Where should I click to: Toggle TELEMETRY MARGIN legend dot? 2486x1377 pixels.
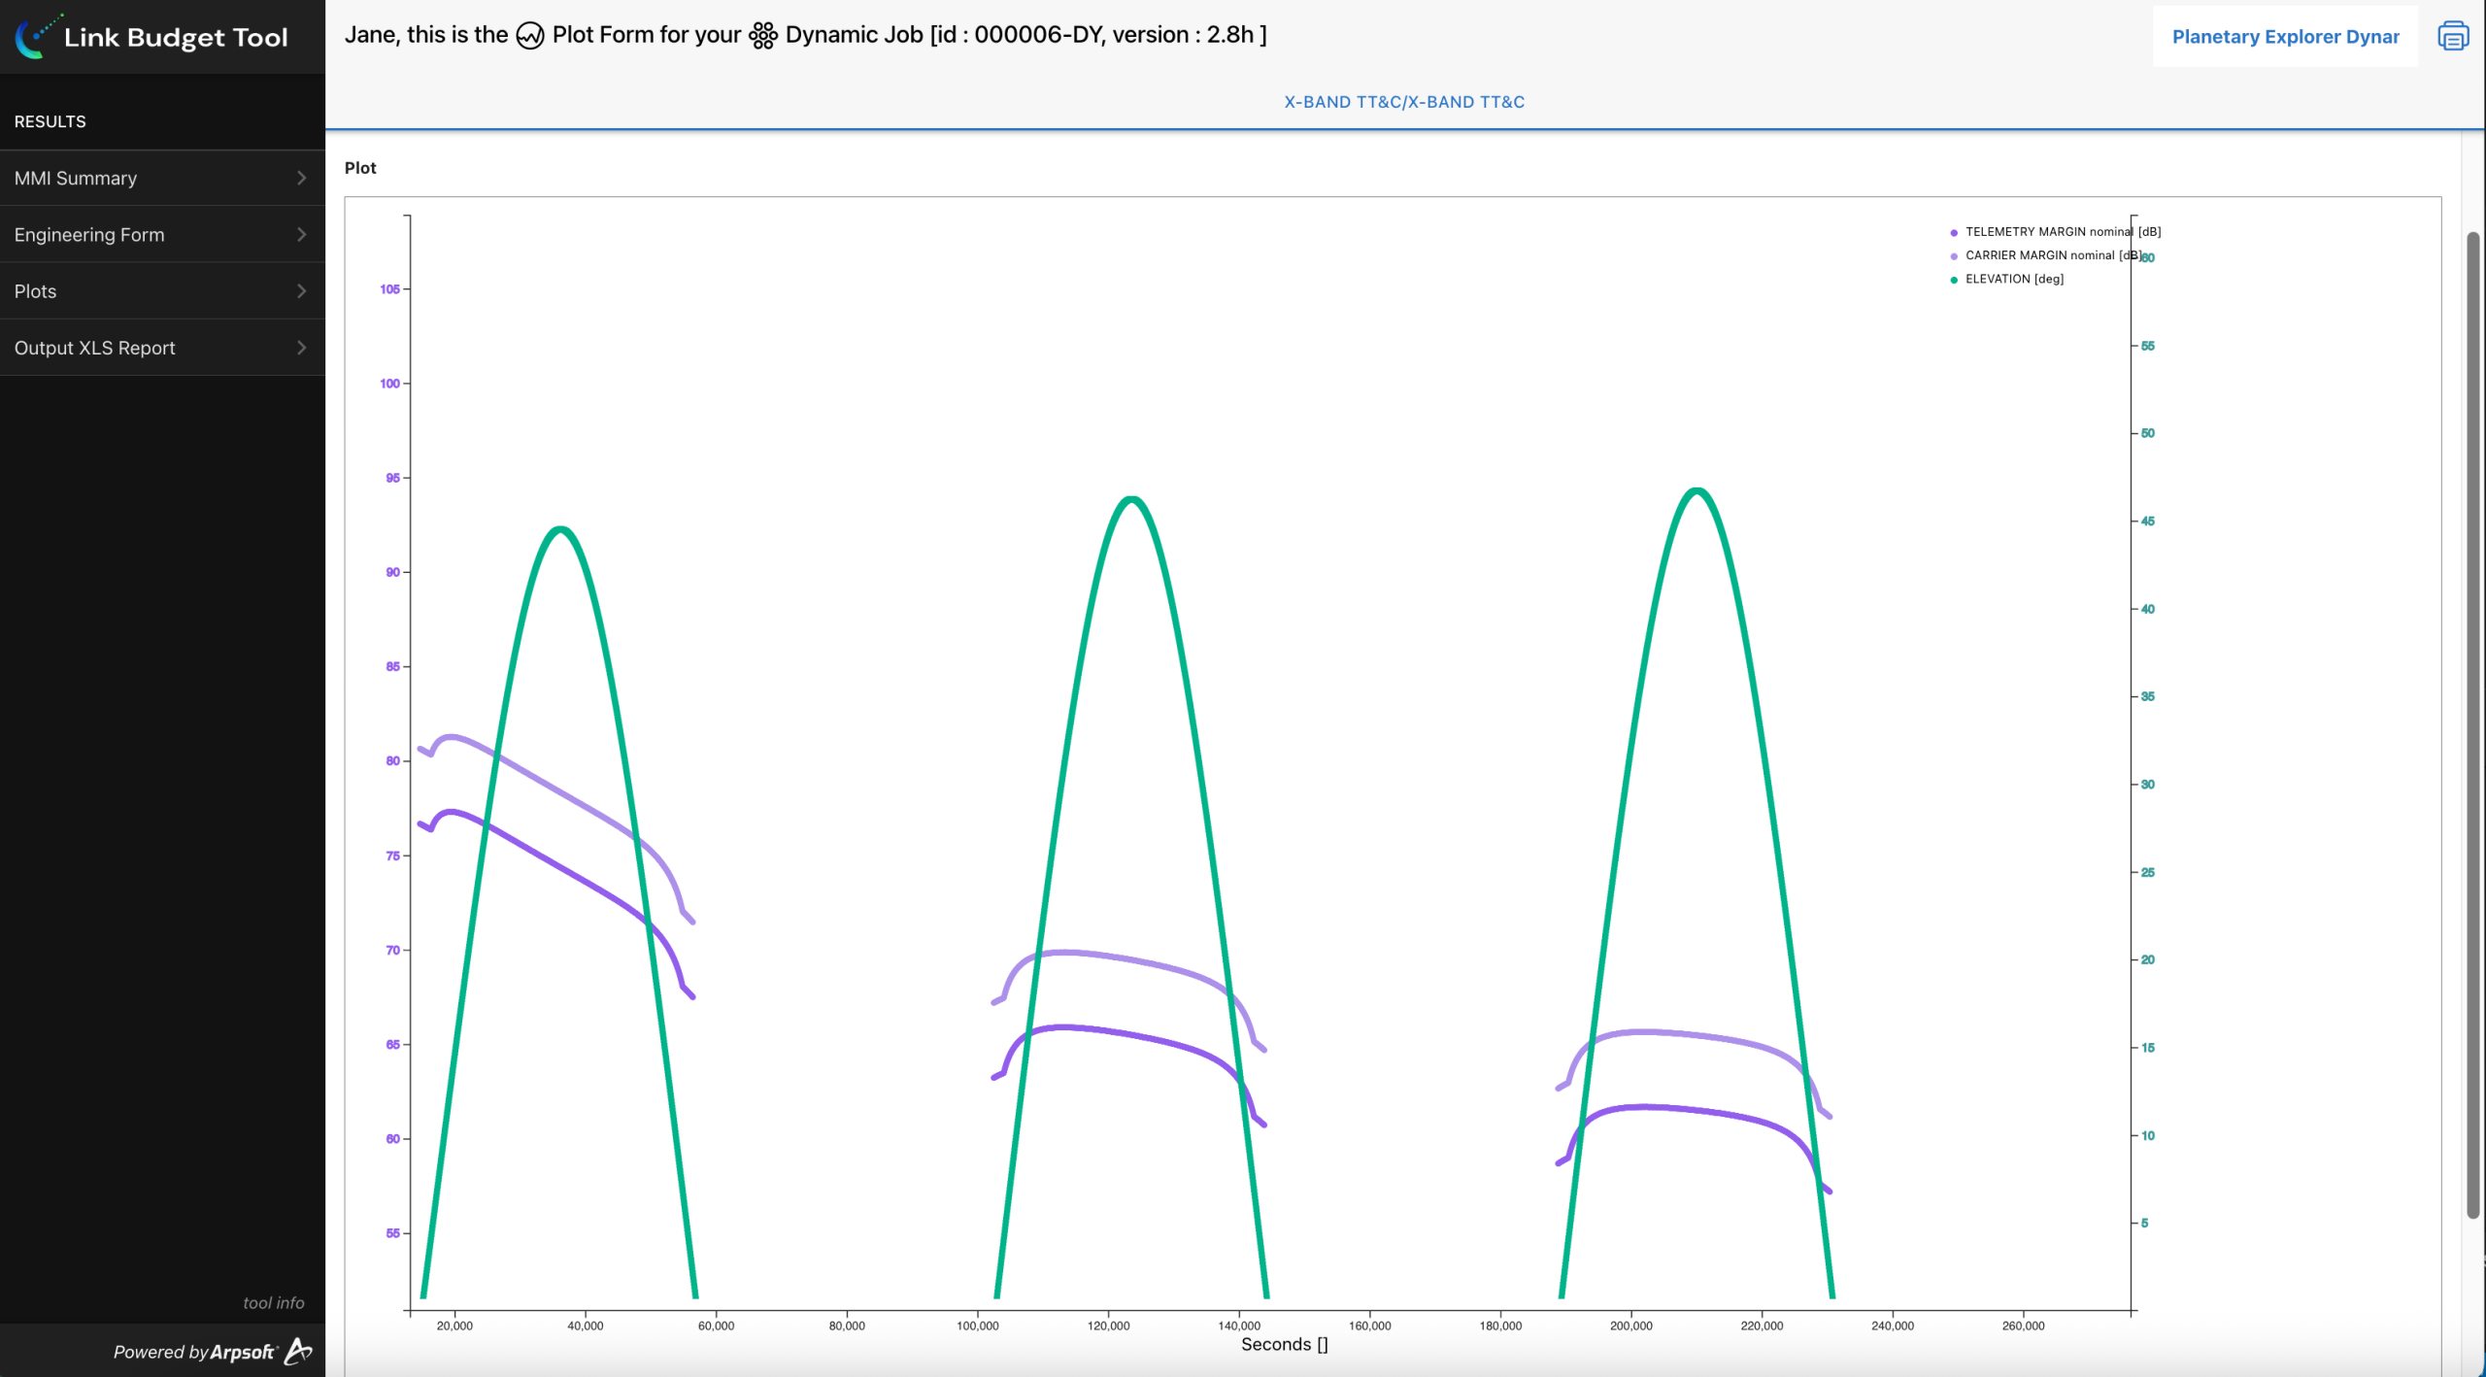point(1954,233)
